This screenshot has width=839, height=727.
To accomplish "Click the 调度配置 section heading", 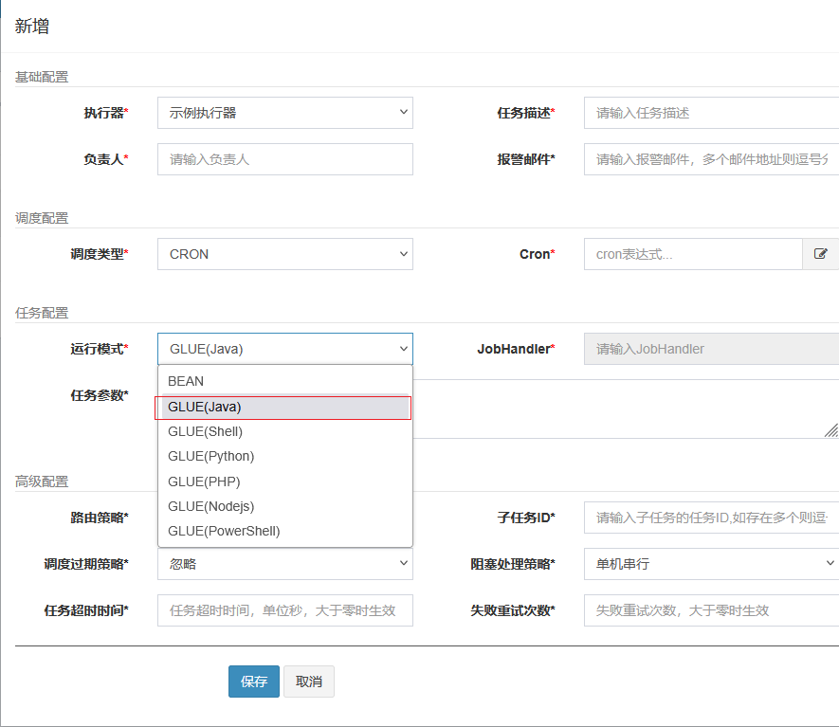I will 42,218.
